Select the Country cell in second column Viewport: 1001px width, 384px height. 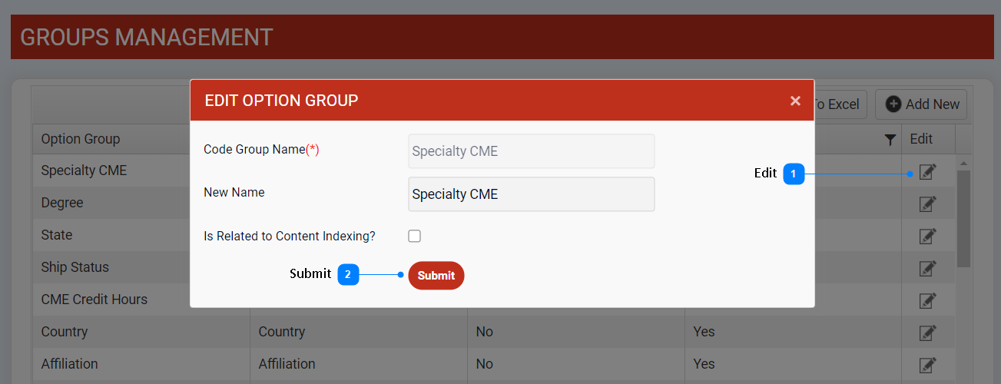(281, 332)
